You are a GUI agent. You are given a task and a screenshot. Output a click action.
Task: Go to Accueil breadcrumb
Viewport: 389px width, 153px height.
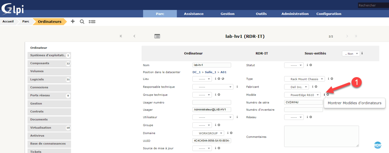coord(8,21)
